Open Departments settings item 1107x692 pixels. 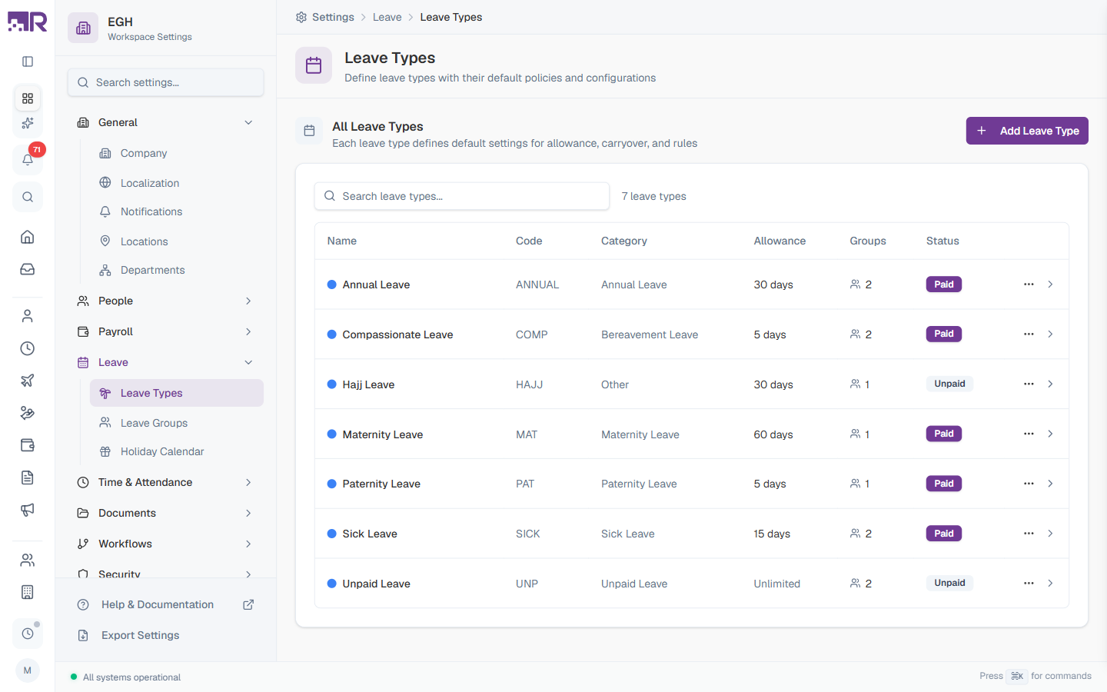[176, 270]
